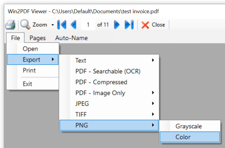Screen dimensions: 225x148
Task: Choose PDF - Compressed export option
Action: coord(101,82)
